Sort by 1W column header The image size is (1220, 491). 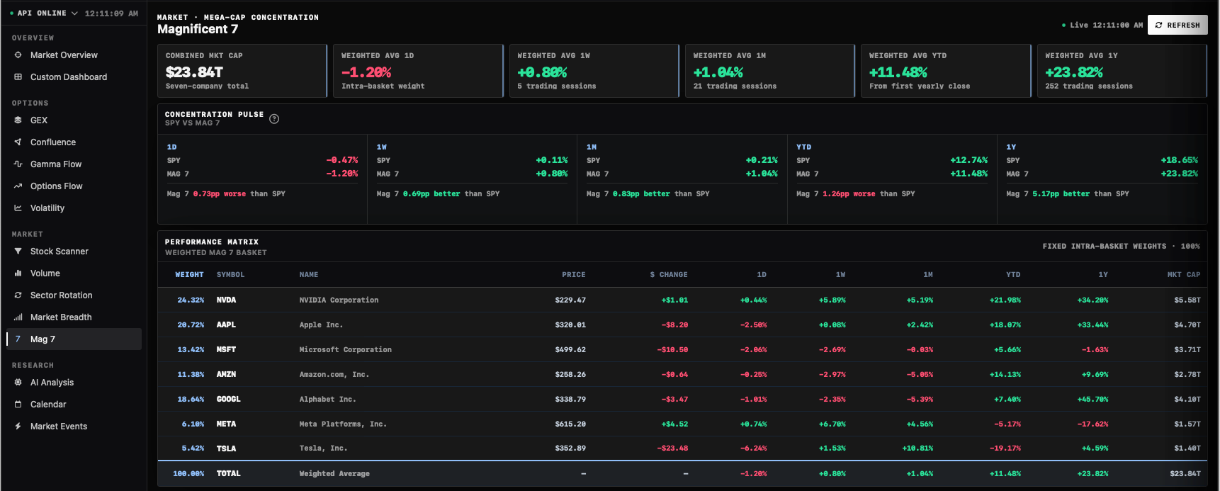(x=840, y=275)
